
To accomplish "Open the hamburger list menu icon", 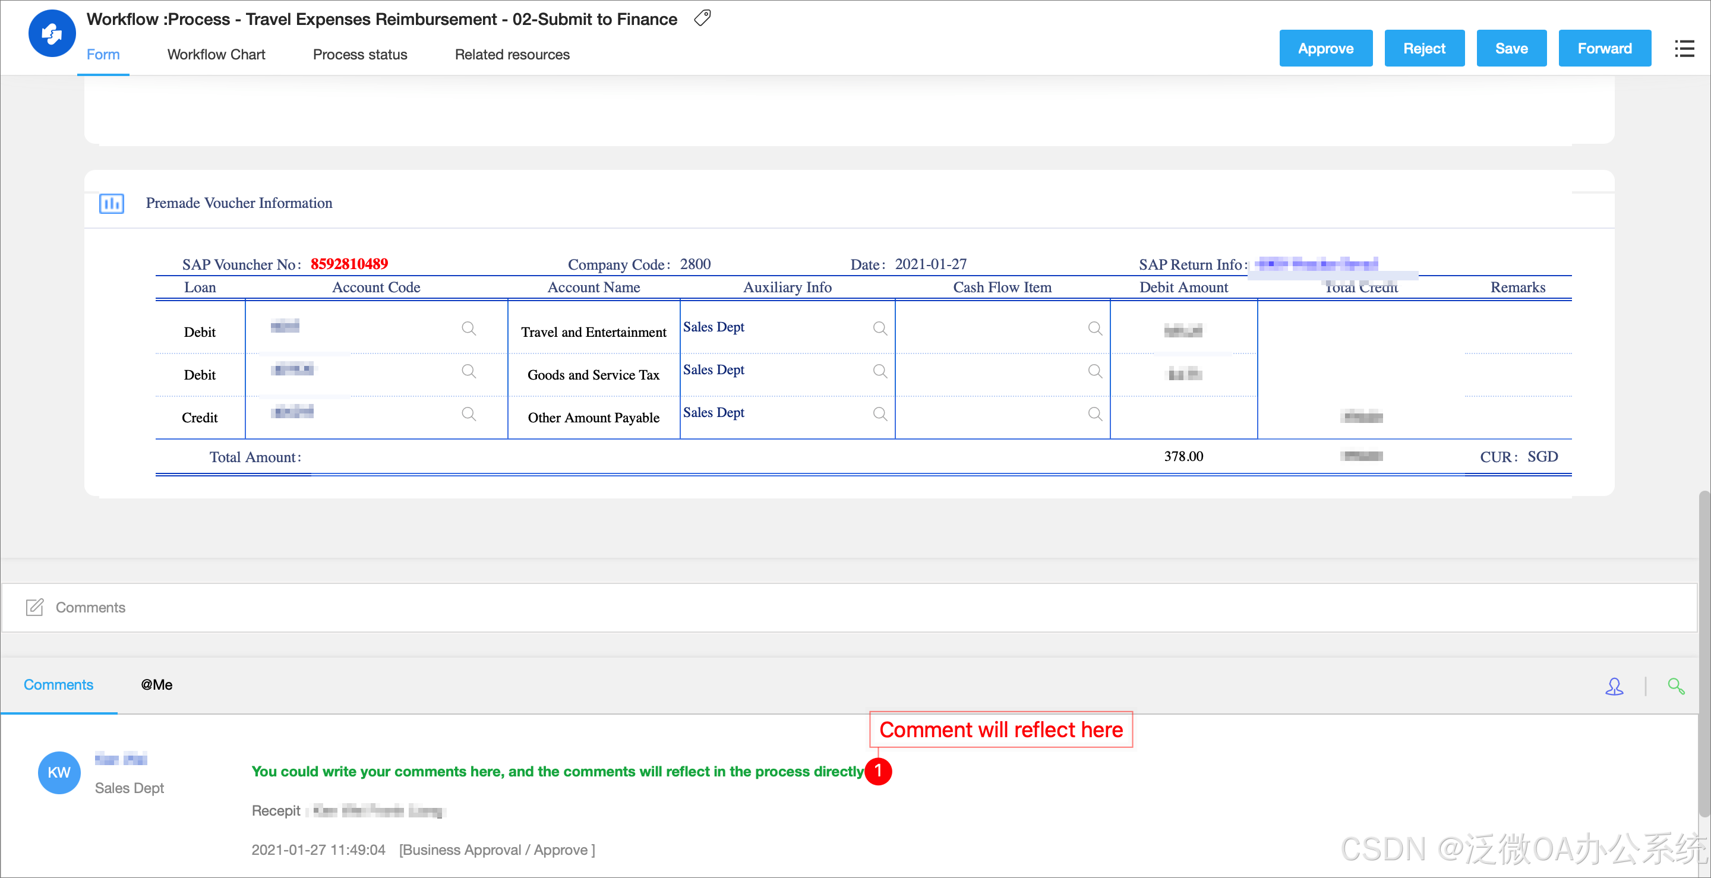I will pos(1684,49).
